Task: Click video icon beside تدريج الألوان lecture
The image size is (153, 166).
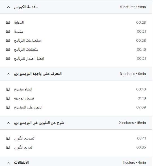Action: [x=8, y=147]
